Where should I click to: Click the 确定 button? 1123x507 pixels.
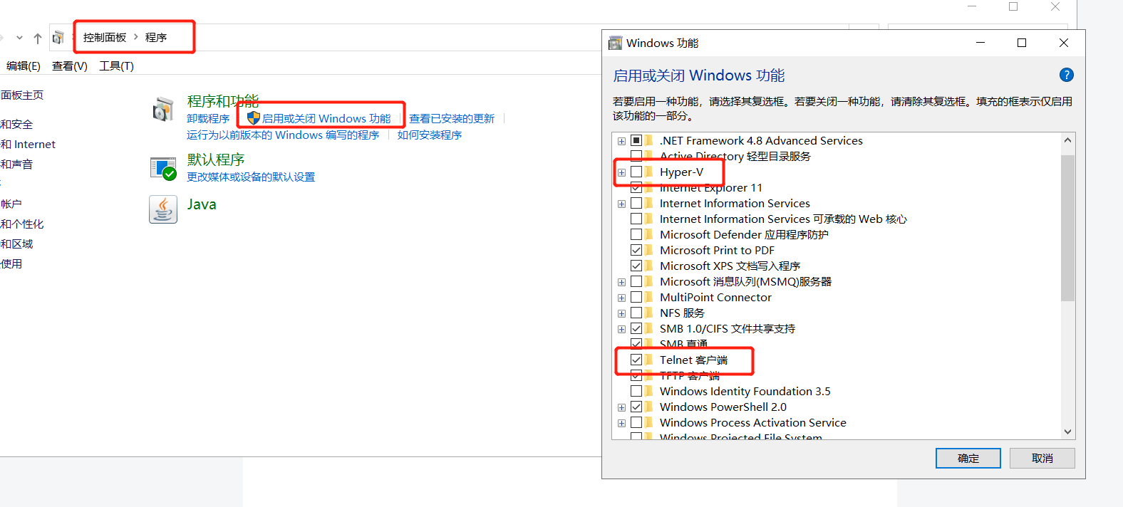pos(968,458)
